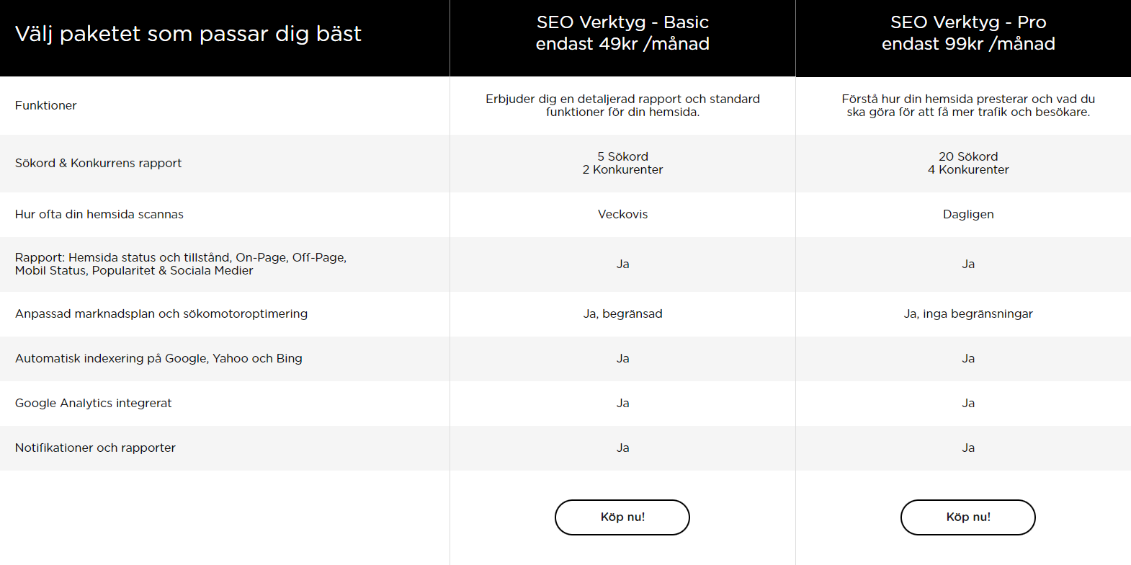Screen dimensions: 1131x565
Task: Click '5 Sökord 2 Konkurenter' cell
Action: [x=622, y=163]
